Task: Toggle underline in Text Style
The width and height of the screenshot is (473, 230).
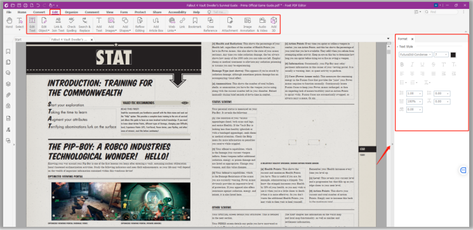Action: [x=422, y=65]
